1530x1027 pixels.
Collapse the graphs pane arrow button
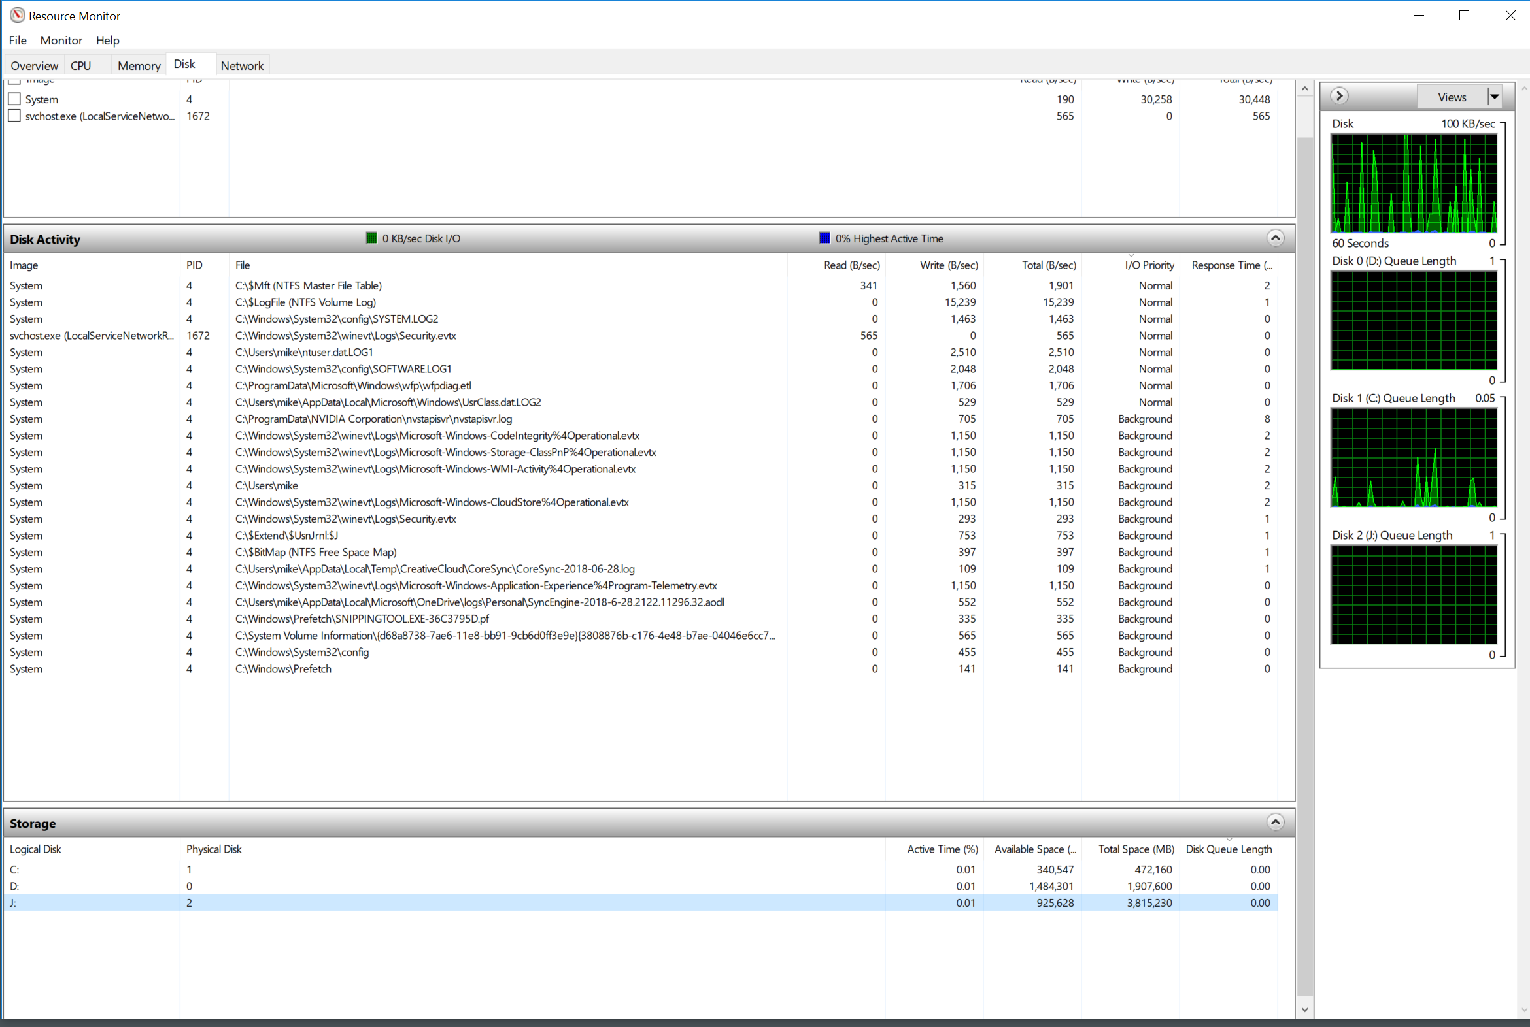click(x=1339, y=96)
